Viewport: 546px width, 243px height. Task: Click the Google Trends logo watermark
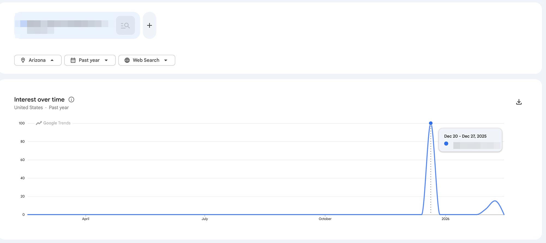point(53,123)
